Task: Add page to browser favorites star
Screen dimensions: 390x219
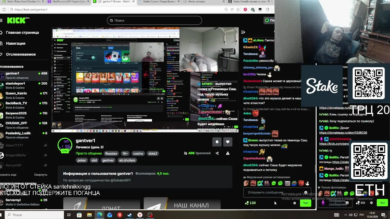Action: click(x=238, y=9)
